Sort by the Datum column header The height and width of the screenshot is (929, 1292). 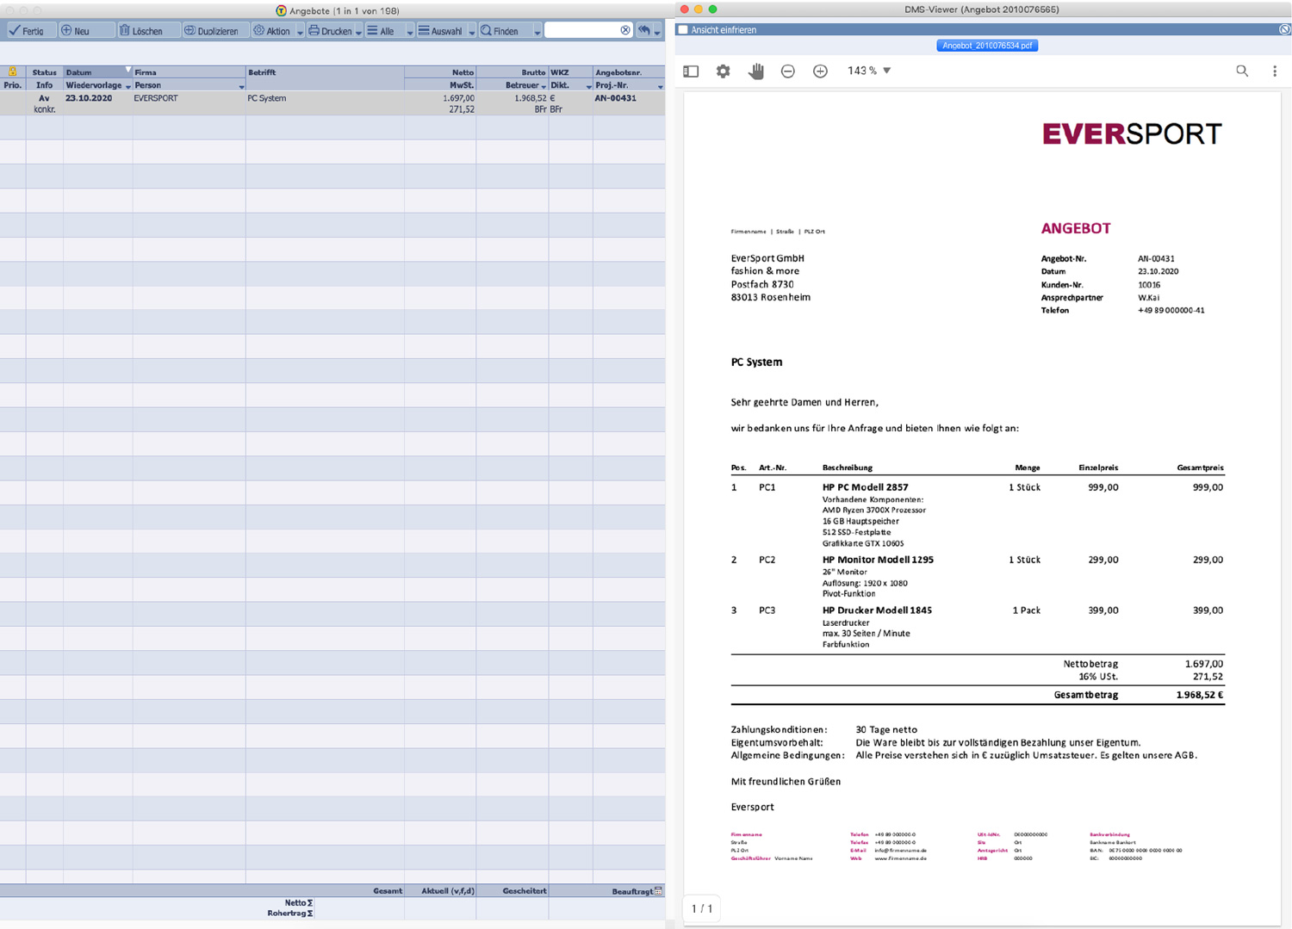[97, 72]
